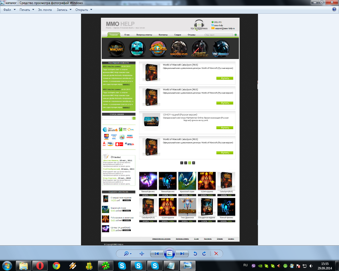Rotate the photo clockwise
339x271 pixels.
pyautogui.click(x=204, y=254)
